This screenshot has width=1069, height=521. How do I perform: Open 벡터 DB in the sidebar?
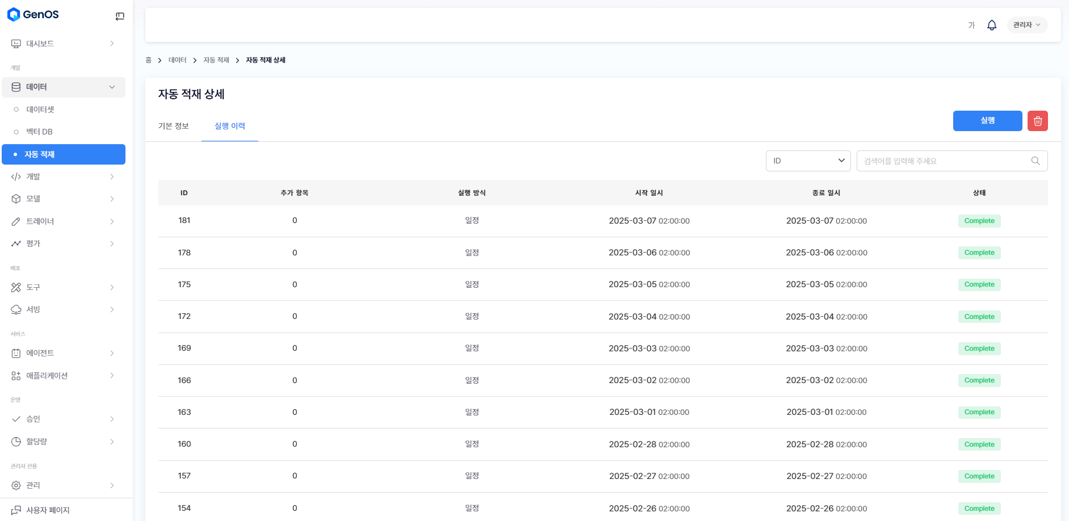click(x=39, y=132)
